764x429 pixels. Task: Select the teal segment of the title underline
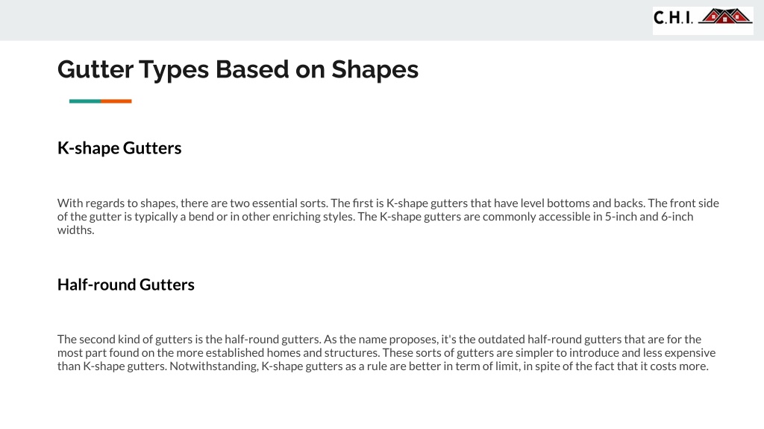85,101
